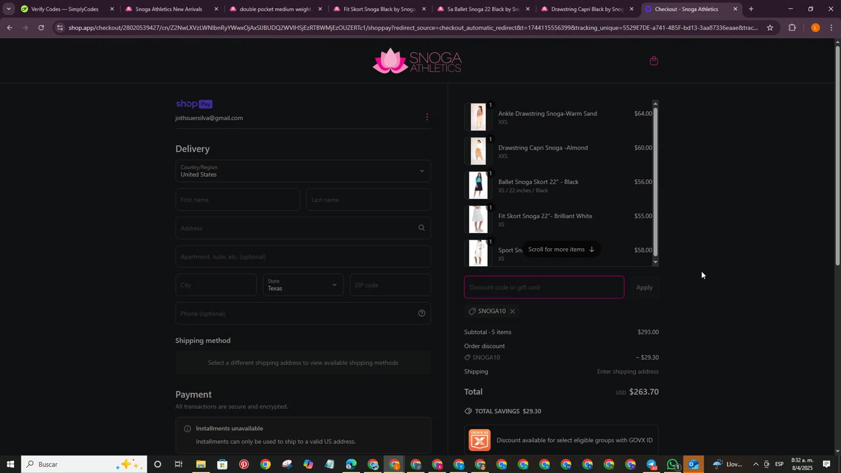Click the GOVX ID discount logo
Screen dimensions: 841x473
[x=479, y=440]
